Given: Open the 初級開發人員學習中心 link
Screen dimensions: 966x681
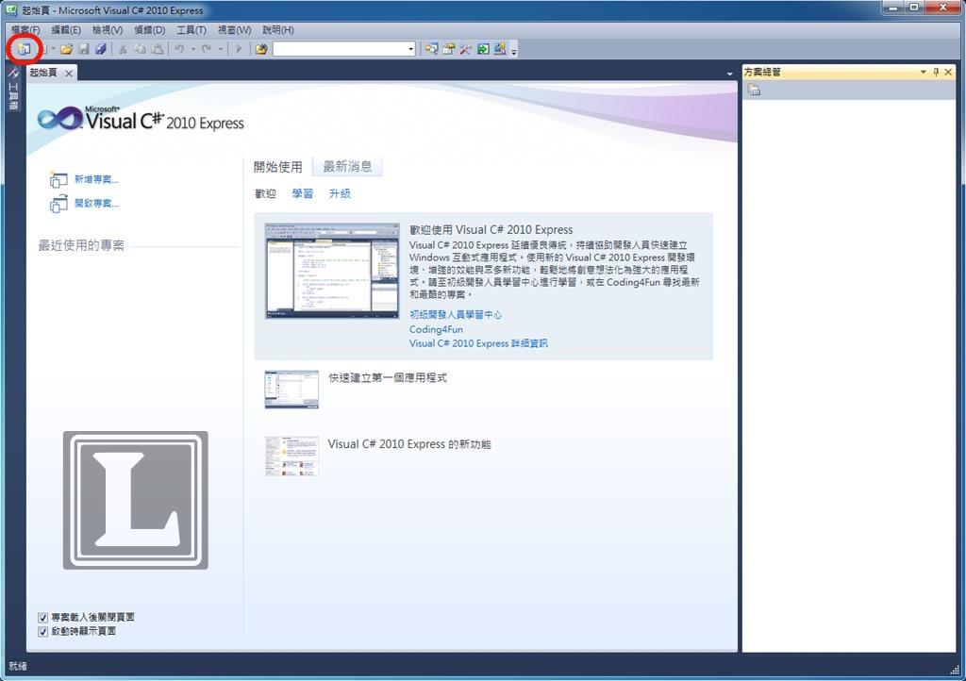Looking at the screenshot, I should pyautogui.click(x=456, y=315).
